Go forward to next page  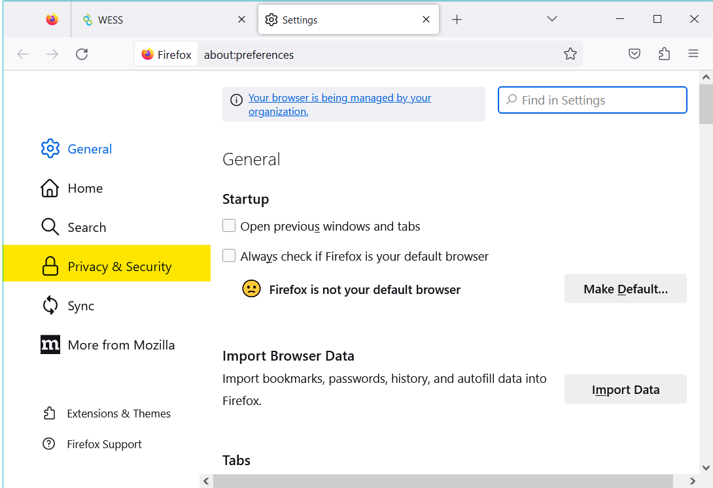click(52, 54)
